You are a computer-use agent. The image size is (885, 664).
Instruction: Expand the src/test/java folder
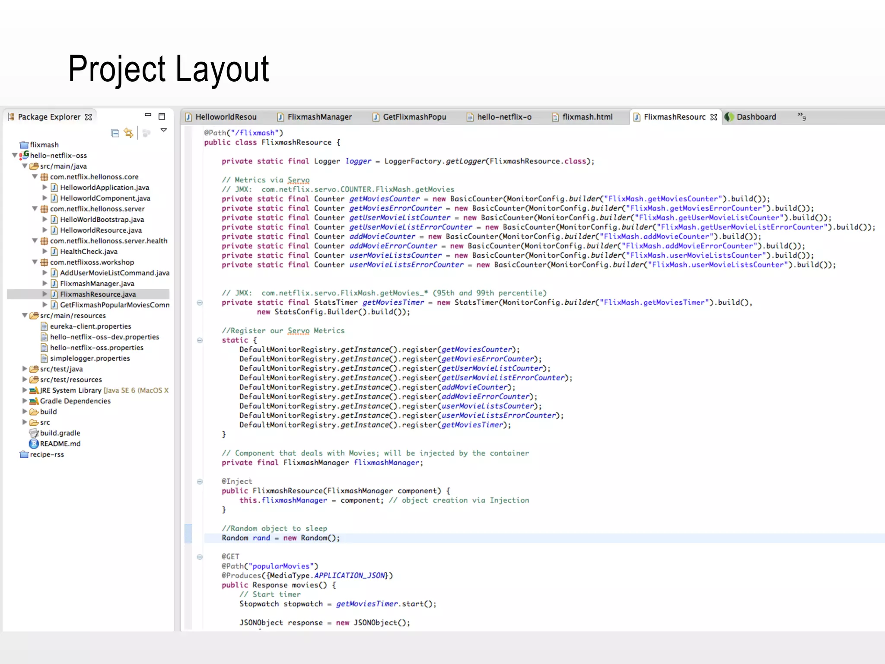coord(25,369)
